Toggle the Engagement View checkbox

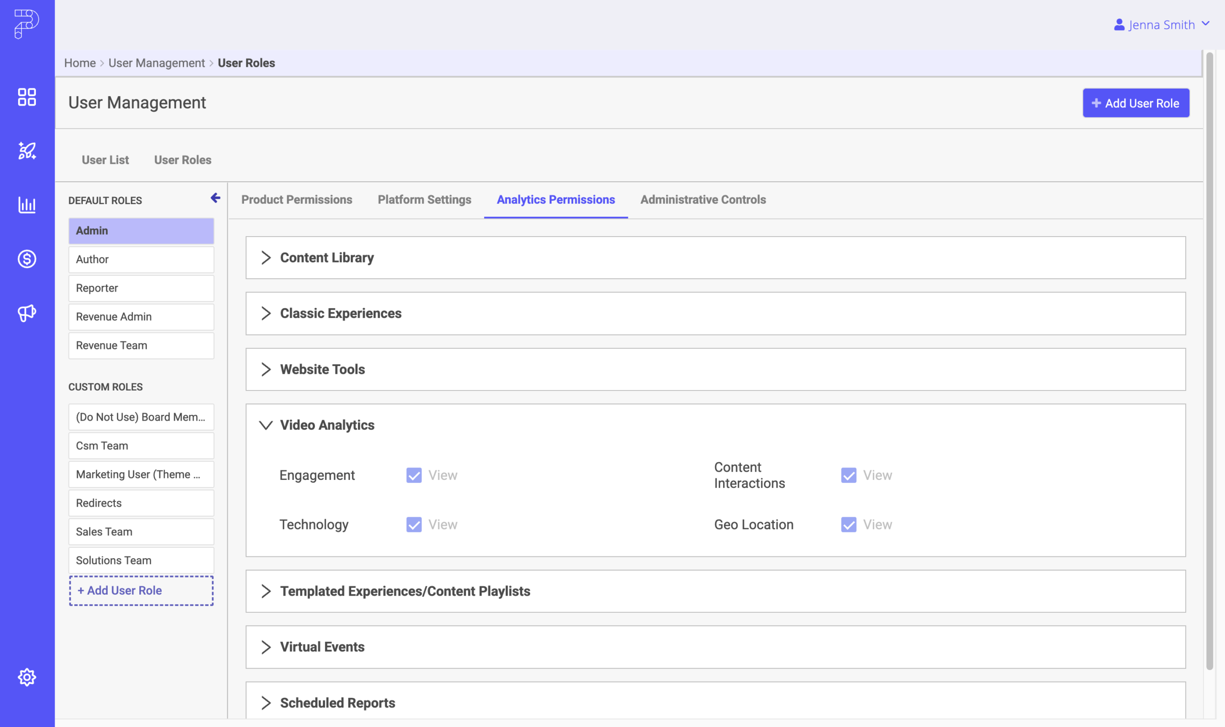[x=414, y=475]
